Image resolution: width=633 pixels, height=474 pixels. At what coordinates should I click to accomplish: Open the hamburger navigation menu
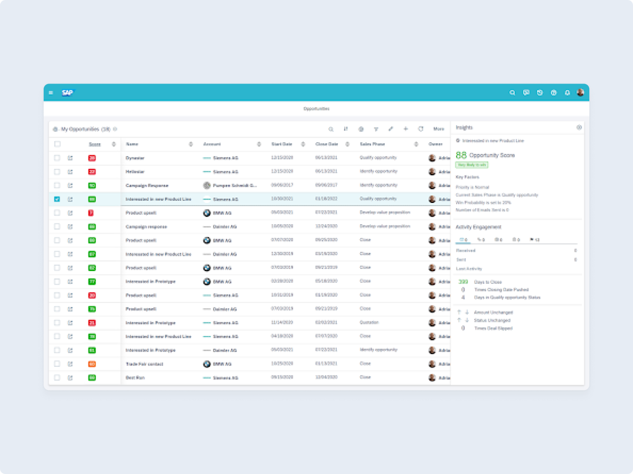(x=51, y=93)
